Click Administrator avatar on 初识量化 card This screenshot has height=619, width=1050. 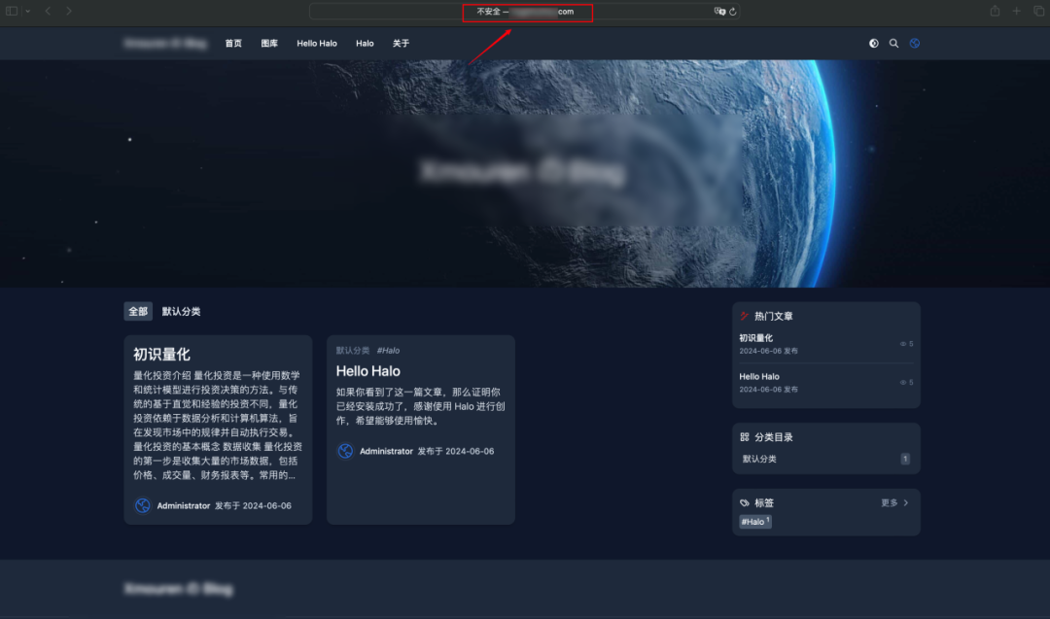coord(143,505)
